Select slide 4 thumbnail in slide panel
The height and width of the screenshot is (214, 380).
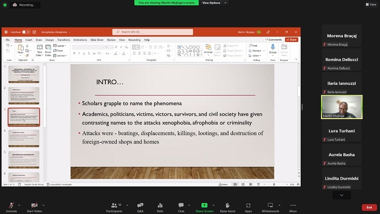click(x=24, y=138)
